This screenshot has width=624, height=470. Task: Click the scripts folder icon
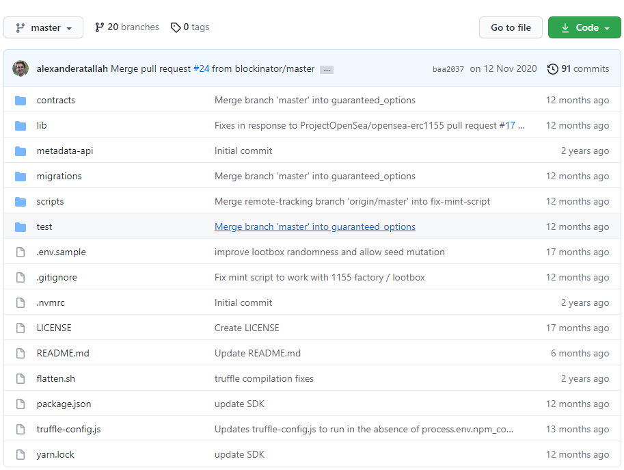[21, 202]
